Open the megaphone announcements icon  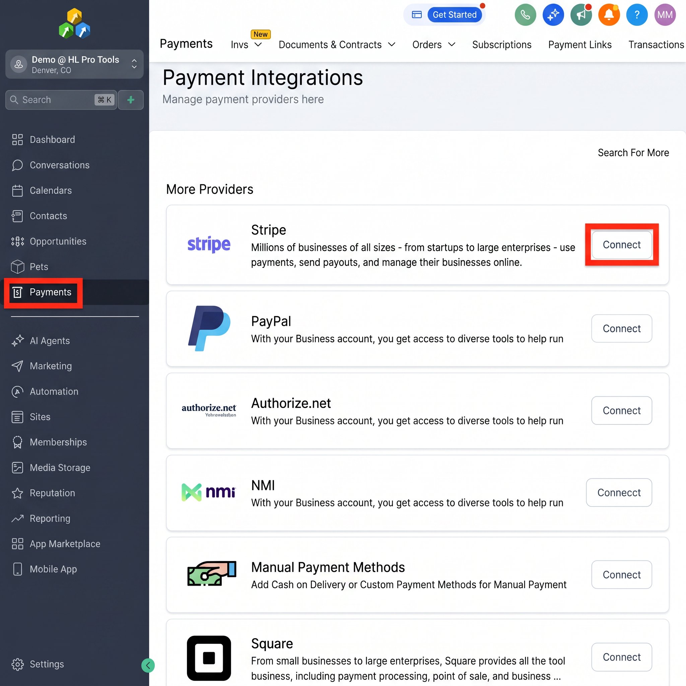click(x=581, y=15)
